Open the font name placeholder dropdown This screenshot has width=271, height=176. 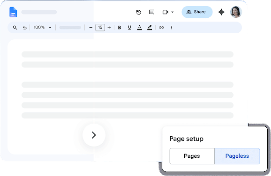click(x=70, y=28)
